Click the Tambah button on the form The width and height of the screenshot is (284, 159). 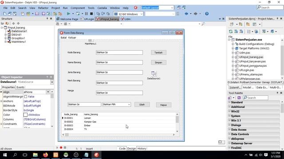(x=158, y=53)
